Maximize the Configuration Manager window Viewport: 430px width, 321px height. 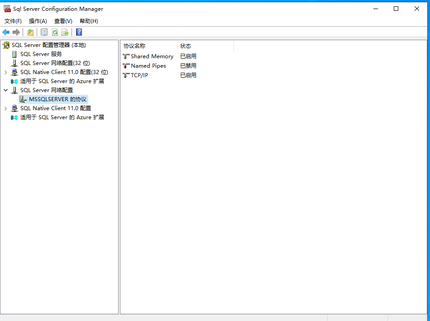pos(396,9)
